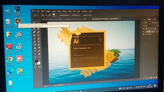Toggle lock all padlock icon
This screenshot has width=164, height=92.
click(155, 29)
